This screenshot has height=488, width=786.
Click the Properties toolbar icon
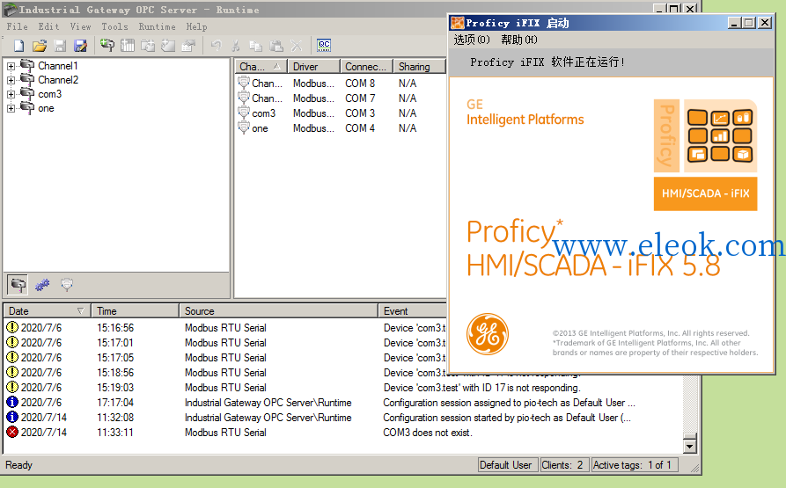(x=188, y=46)
